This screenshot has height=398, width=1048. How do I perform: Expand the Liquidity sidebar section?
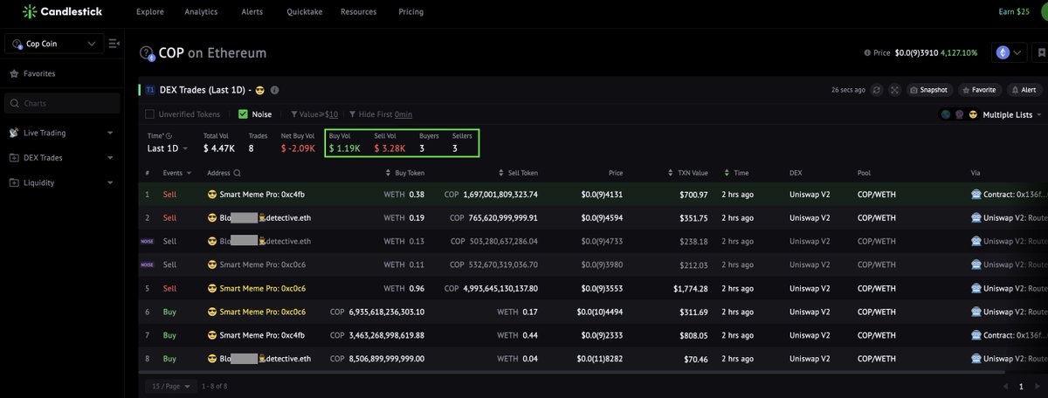click(110, 183)
